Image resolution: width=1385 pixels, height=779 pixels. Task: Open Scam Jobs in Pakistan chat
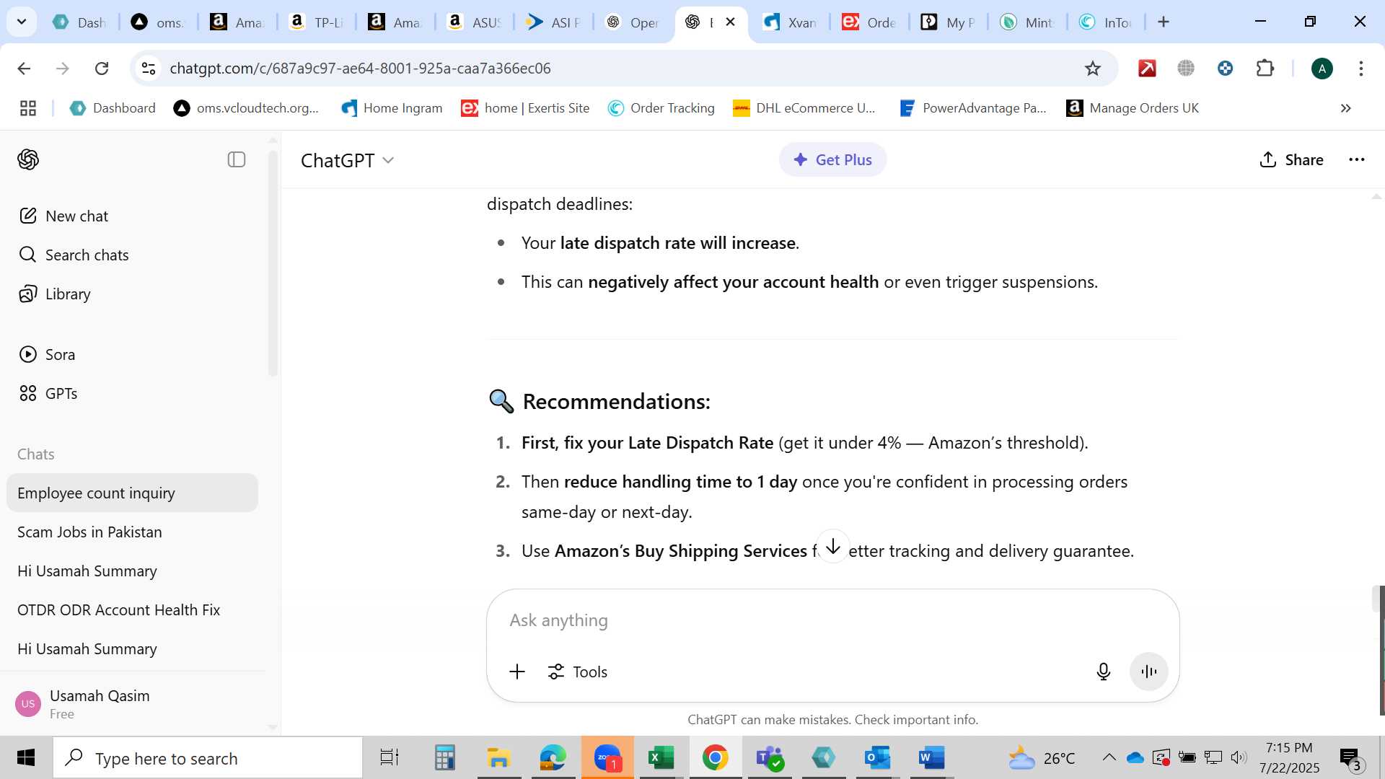click(x=132, y=532)
